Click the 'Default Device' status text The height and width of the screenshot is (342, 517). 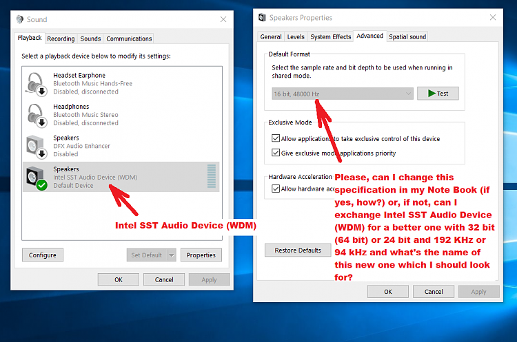(x=73, y=185)
